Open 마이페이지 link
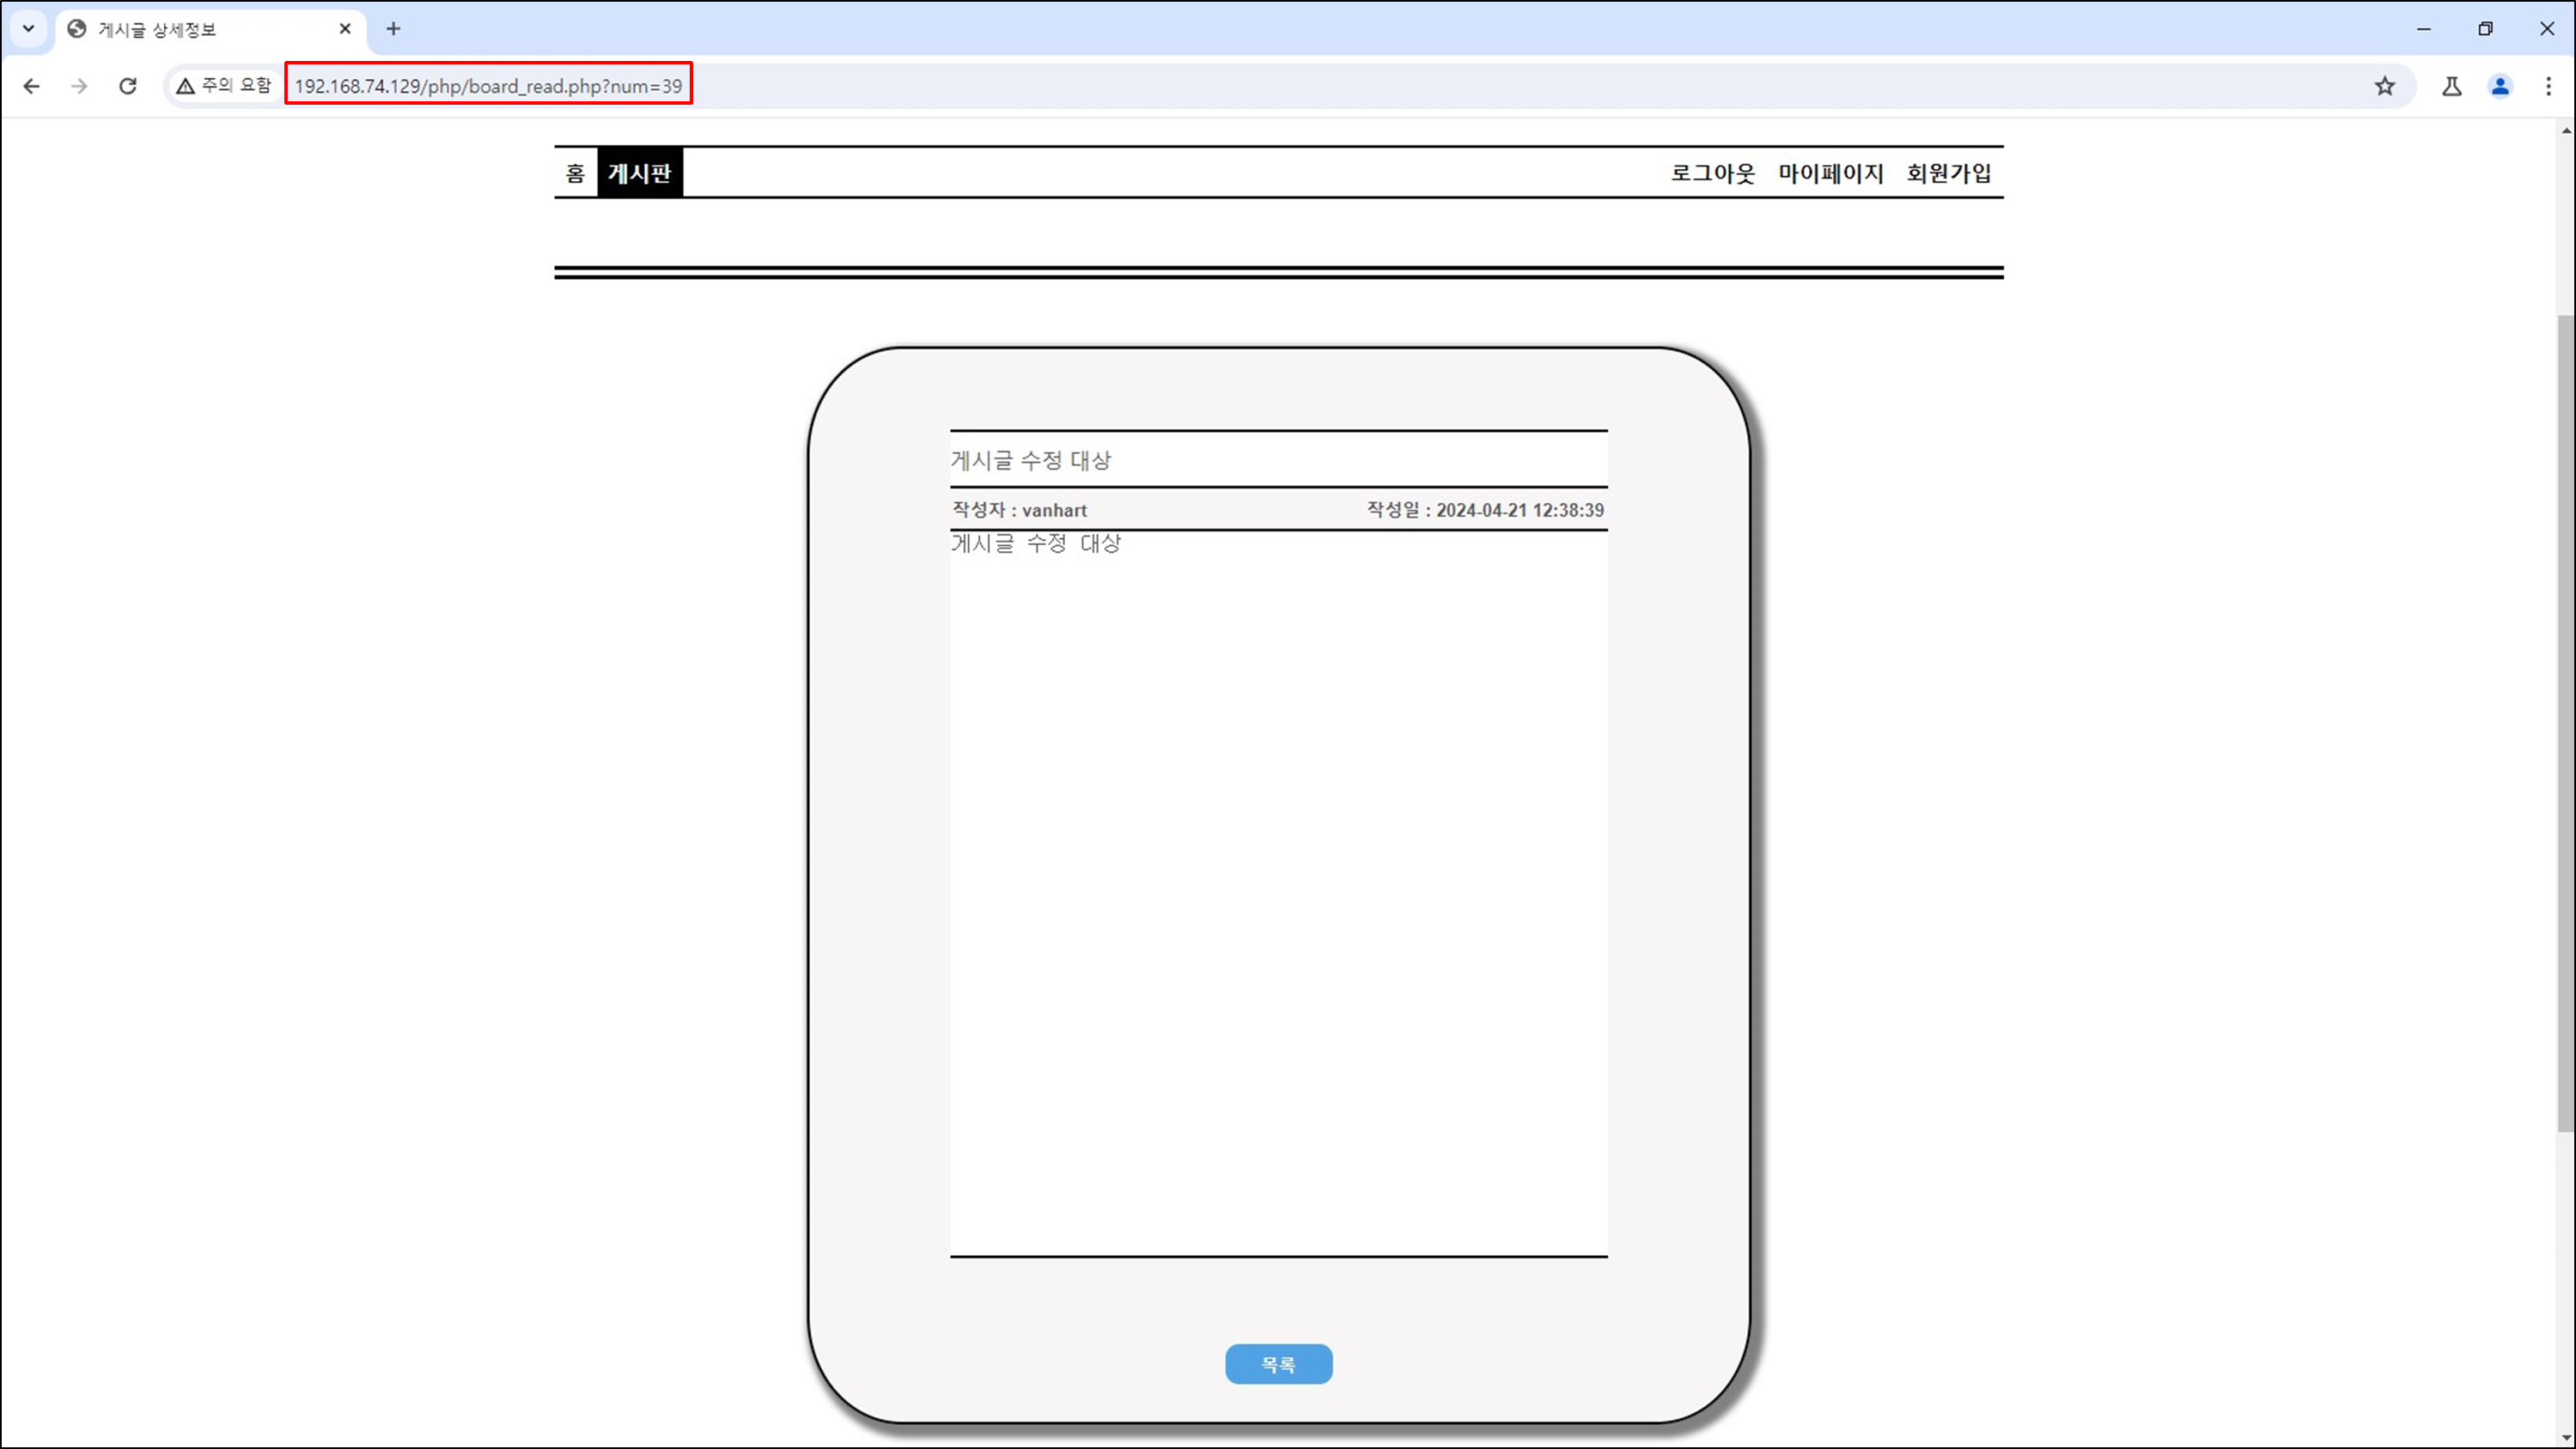Viewport: 2576px width, 1449px height. [x=1830, y=173]
